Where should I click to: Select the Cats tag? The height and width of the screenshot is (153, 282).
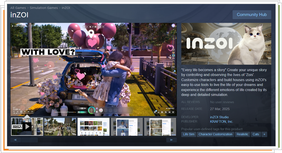click(256, 134)
